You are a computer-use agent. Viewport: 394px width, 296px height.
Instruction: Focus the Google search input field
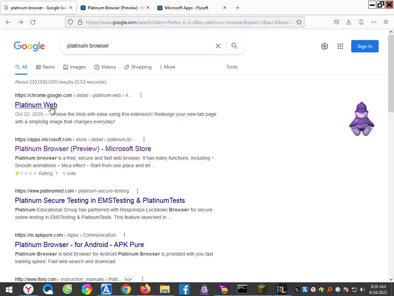tap(138, 46)
